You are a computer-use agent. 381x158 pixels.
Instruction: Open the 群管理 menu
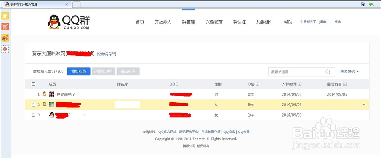[x=189, y=22]
